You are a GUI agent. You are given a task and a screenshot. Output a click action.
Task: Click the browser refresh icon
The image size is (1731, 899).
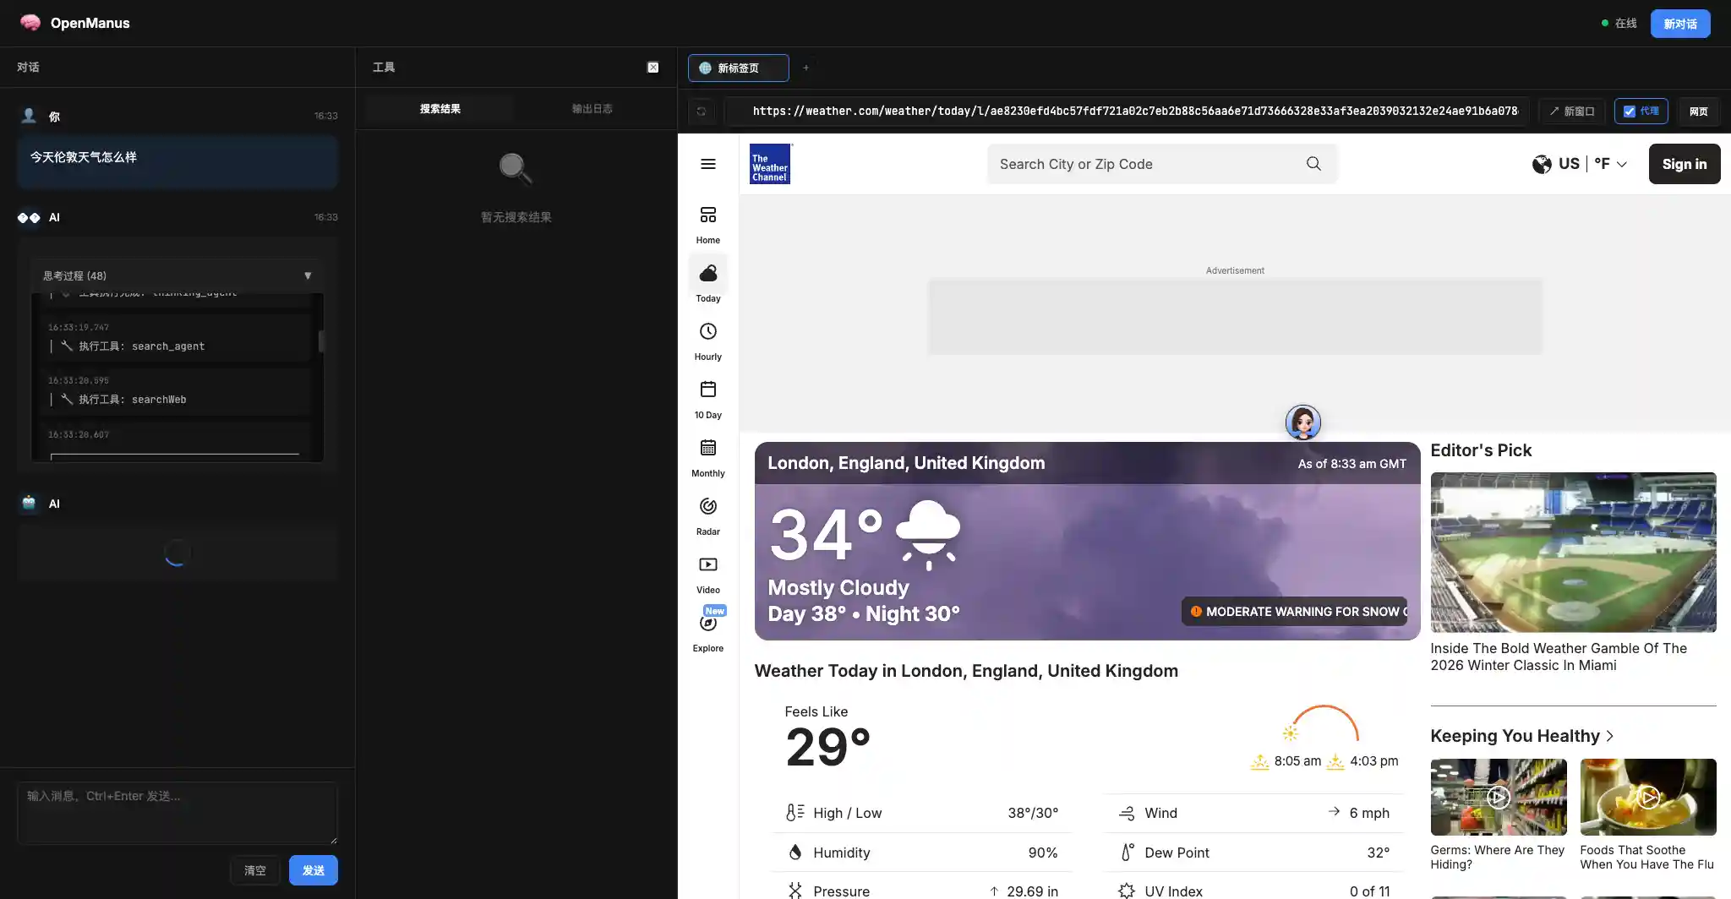[x=702, y=111]
